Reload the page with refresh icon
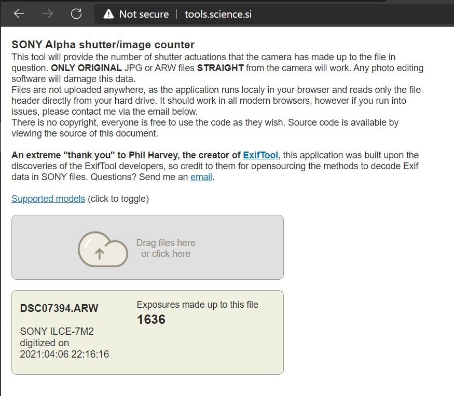This screenshot has width=454, height=396. pyautogui.click(x=76, y=13)
